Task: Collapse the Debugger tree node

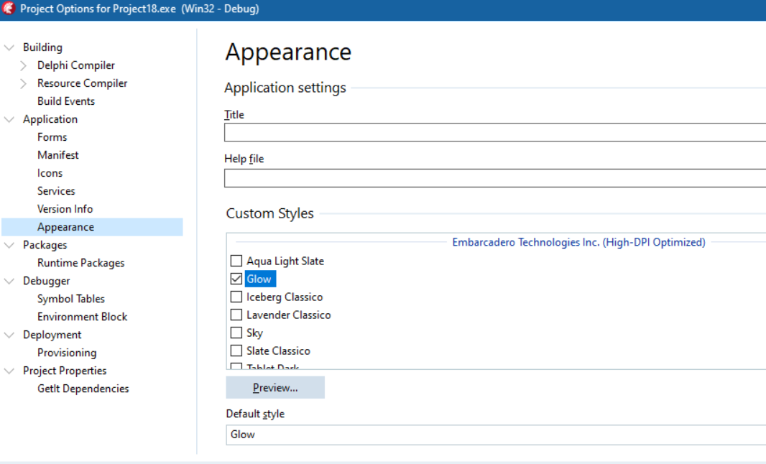Action: 9,281
